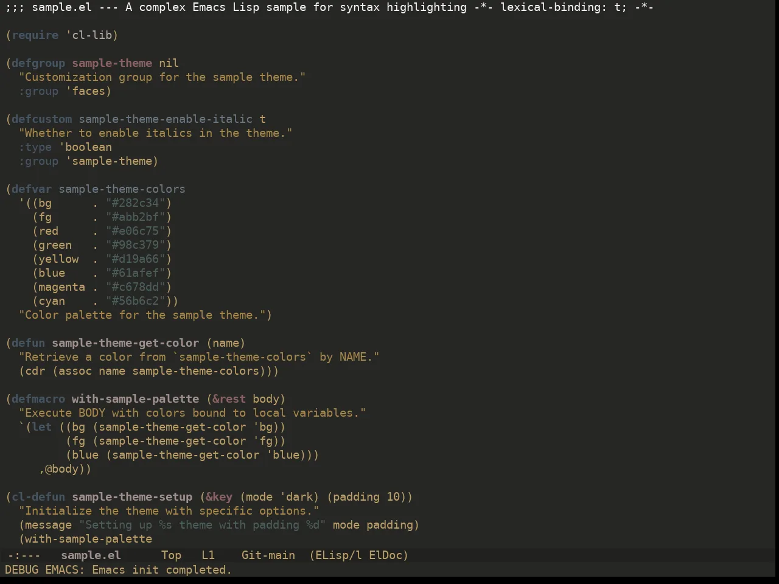Click the (name) argument list
This screenshot has height=584, width=779.
point(226,343)
